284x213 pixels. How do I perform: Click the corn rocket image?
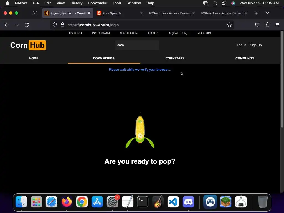[x=140, y=130]
